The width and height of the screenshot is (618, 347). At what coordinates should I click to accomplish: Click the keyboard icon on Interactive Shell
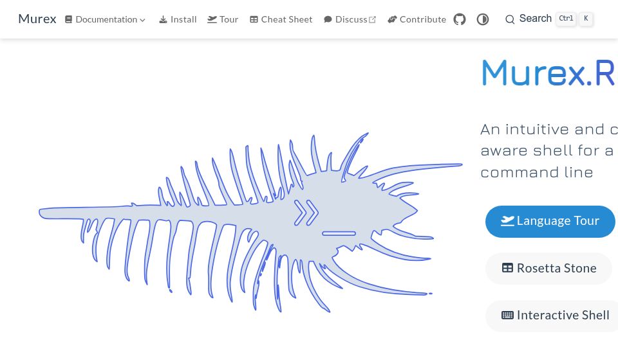(507, 315)
